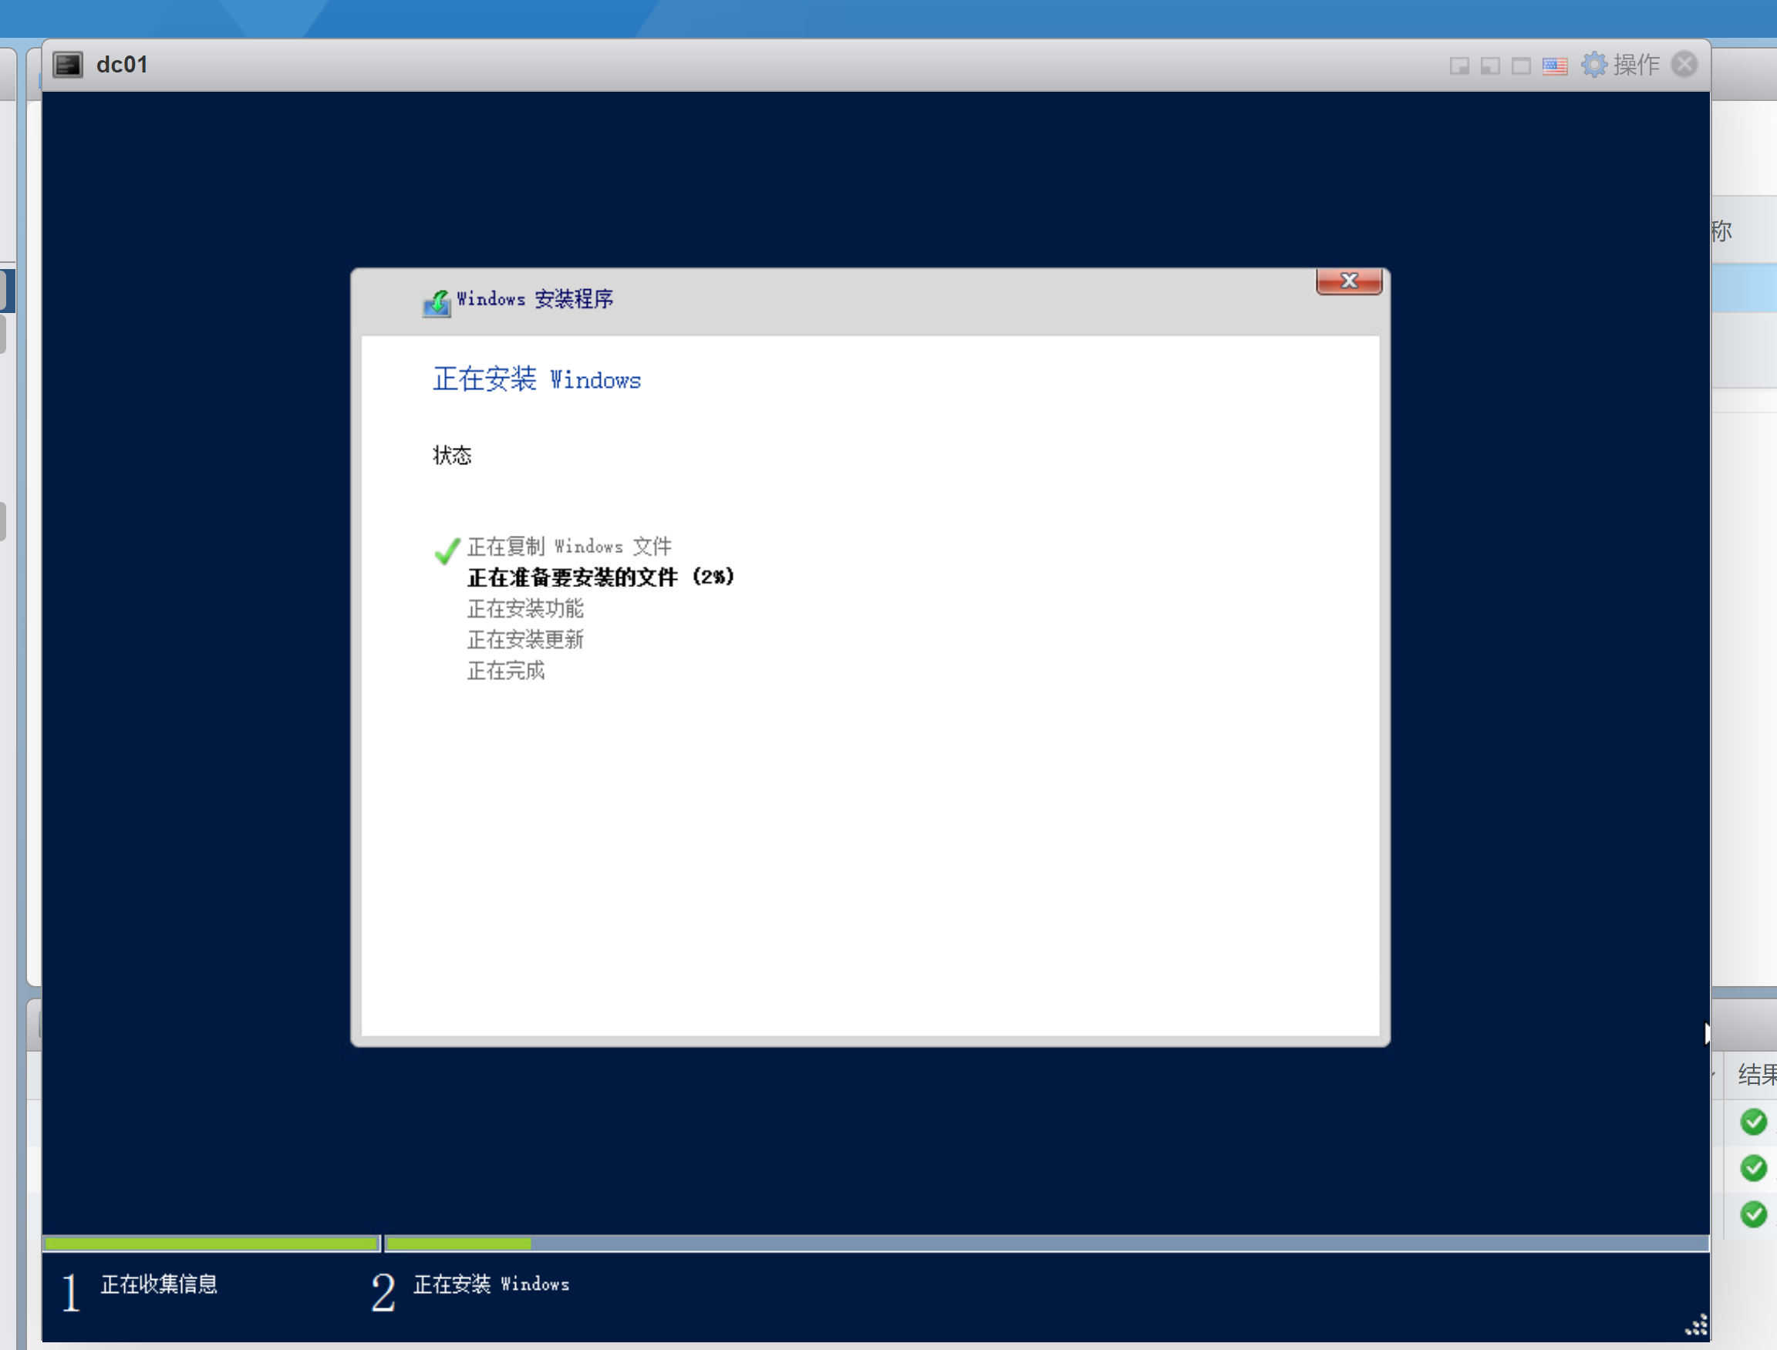Screen dimensions: 1777x1350
Task: Click the completed first progress bar segment
Action: (x=211, y=1243)
